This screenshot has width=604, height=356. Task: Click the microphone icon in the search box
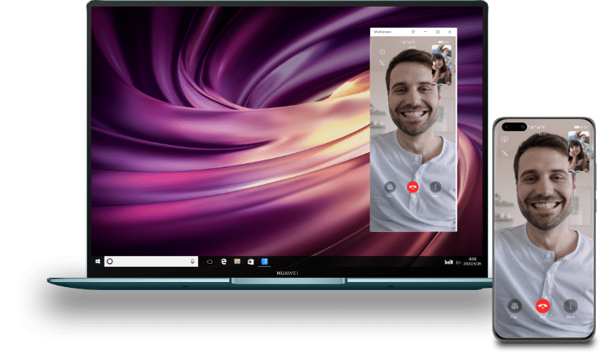tap(192, 261)
